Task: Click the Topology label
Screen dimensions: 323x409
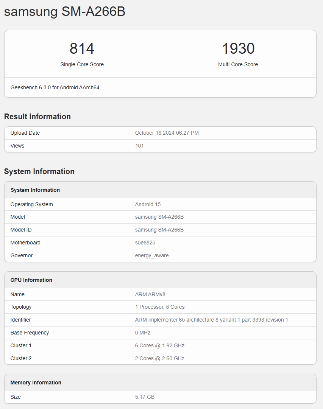Action: (21, 307)
